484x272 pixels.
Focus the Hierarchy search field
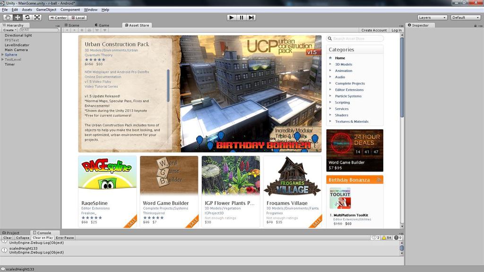[39, 30]
